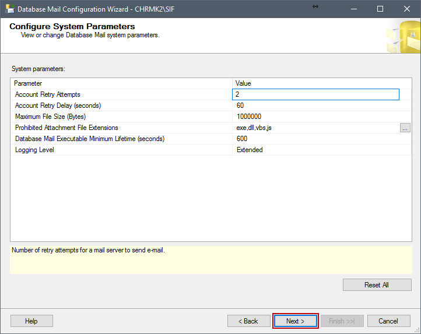Click the Database Mail Executable Minimum Lifetime label
Viewport: 421px width, 334px height.
point(90,139)
